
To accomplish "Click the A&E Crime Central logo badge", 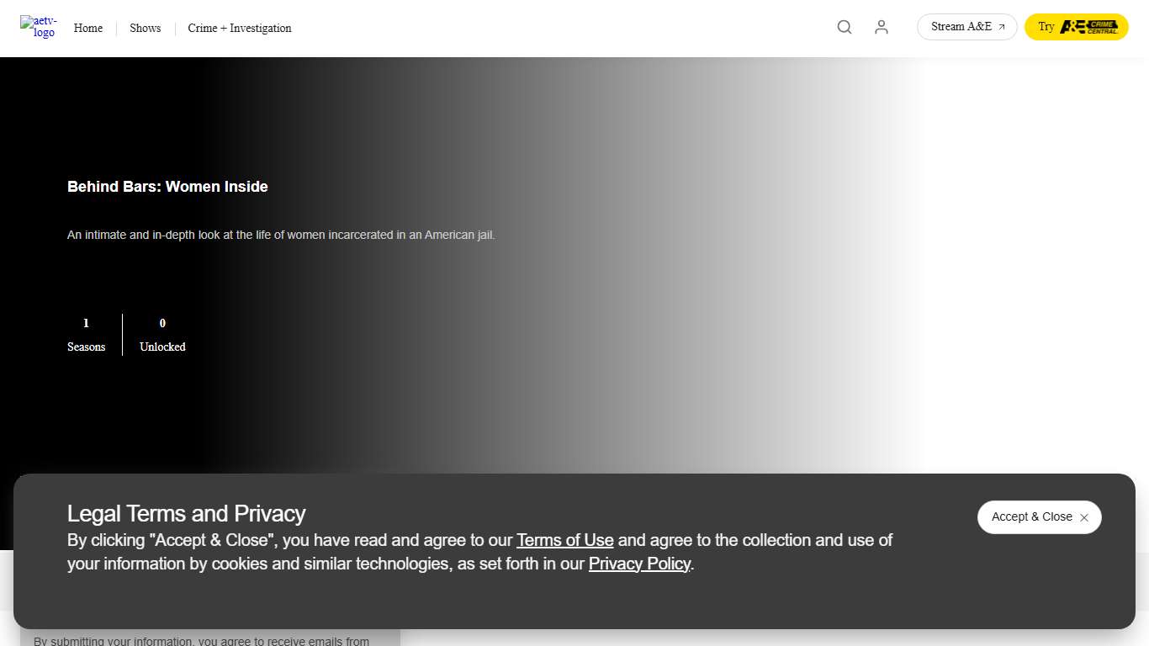I will (x=1088, y=27).
